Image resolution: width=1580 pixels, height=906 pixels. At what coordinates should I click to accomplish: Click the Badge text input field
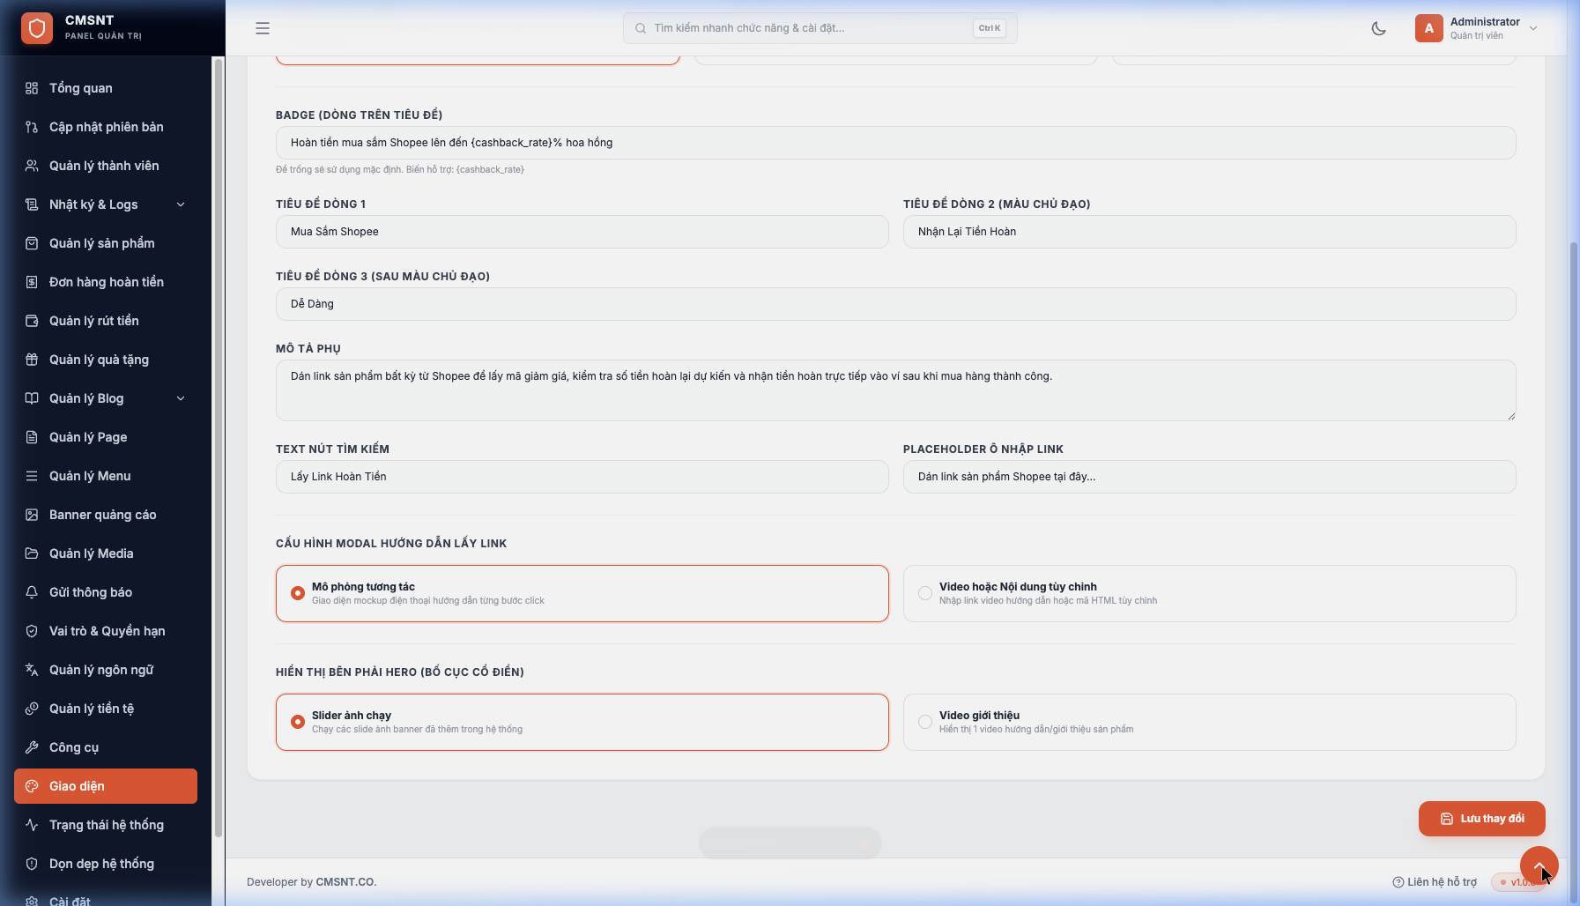[895, 143]
